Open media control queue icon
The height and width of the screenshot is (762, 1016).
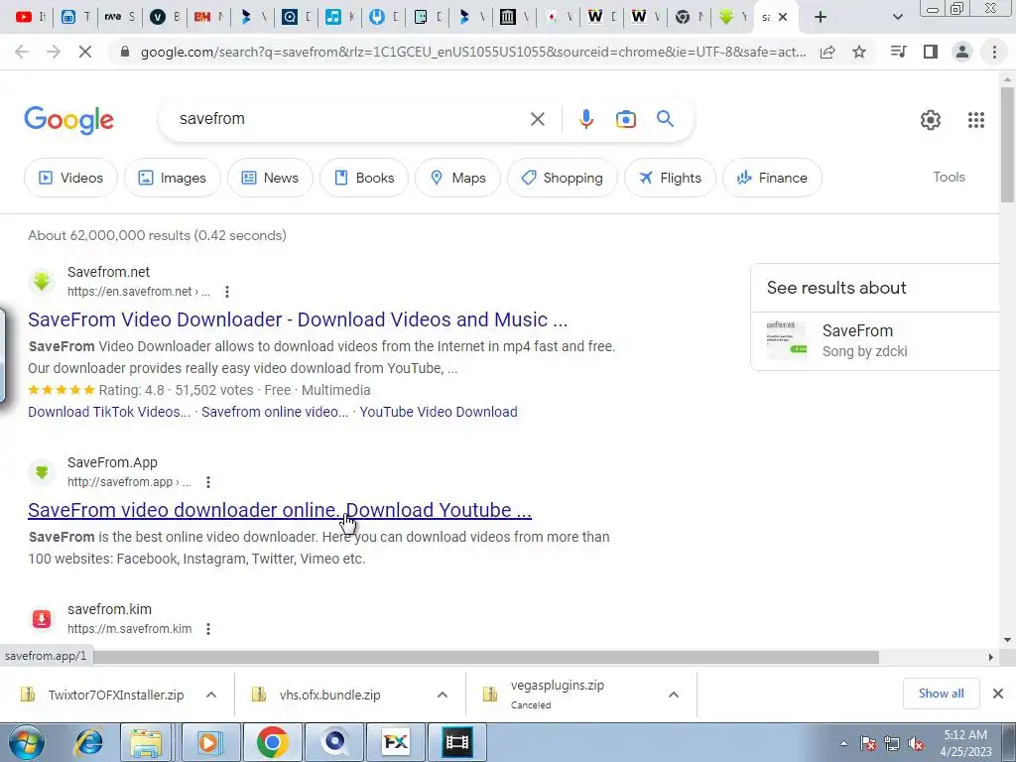[898, 52]
